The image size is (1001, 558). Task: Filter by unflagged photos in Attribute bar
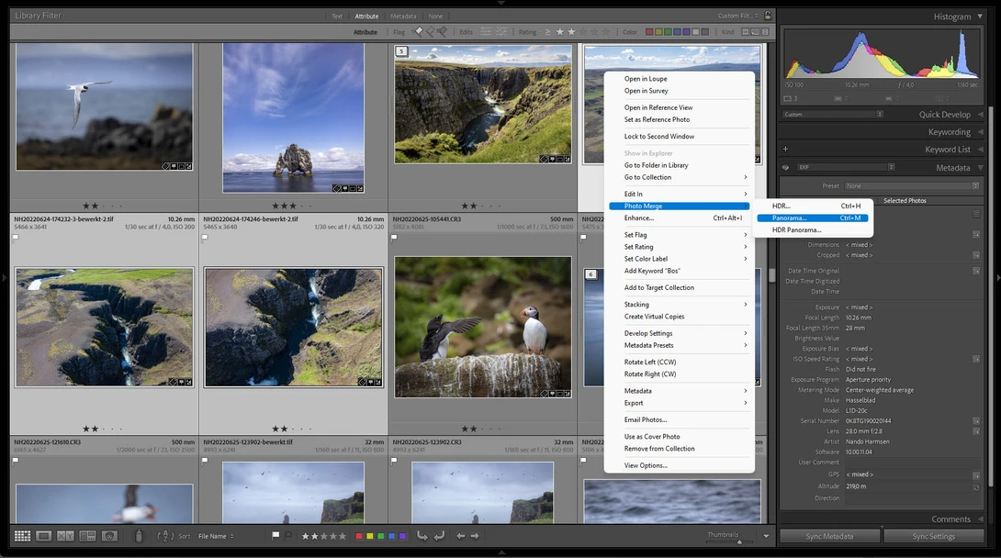[430, 31]
